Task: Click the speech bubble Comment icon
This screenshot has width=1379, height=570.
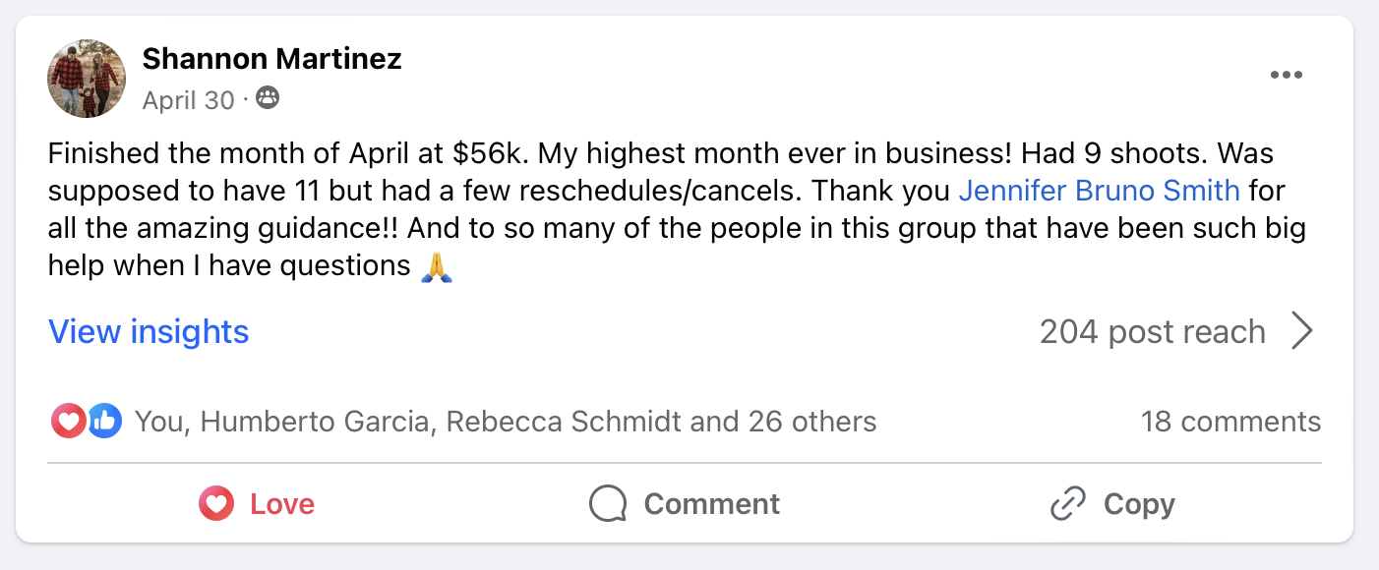Action: 608,504
